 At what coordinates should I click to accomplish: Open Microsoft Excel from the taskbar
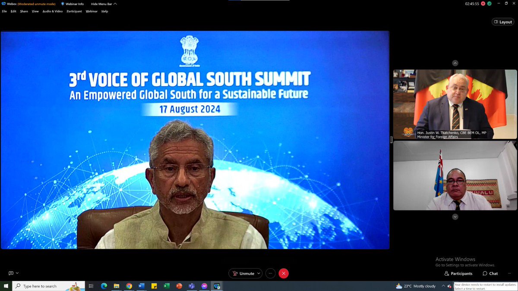pyautogui.click(x=166, y=286)
